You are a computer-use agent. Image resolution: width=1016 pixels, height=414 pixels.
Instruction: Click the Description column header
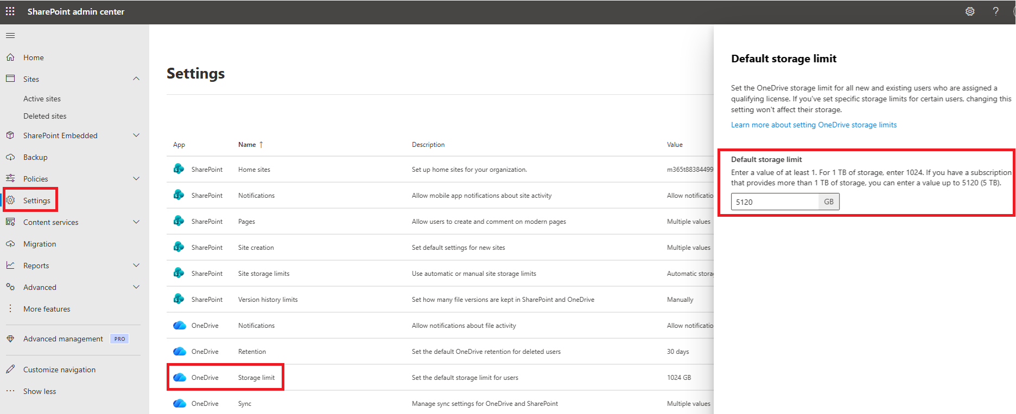pos(428,145)
